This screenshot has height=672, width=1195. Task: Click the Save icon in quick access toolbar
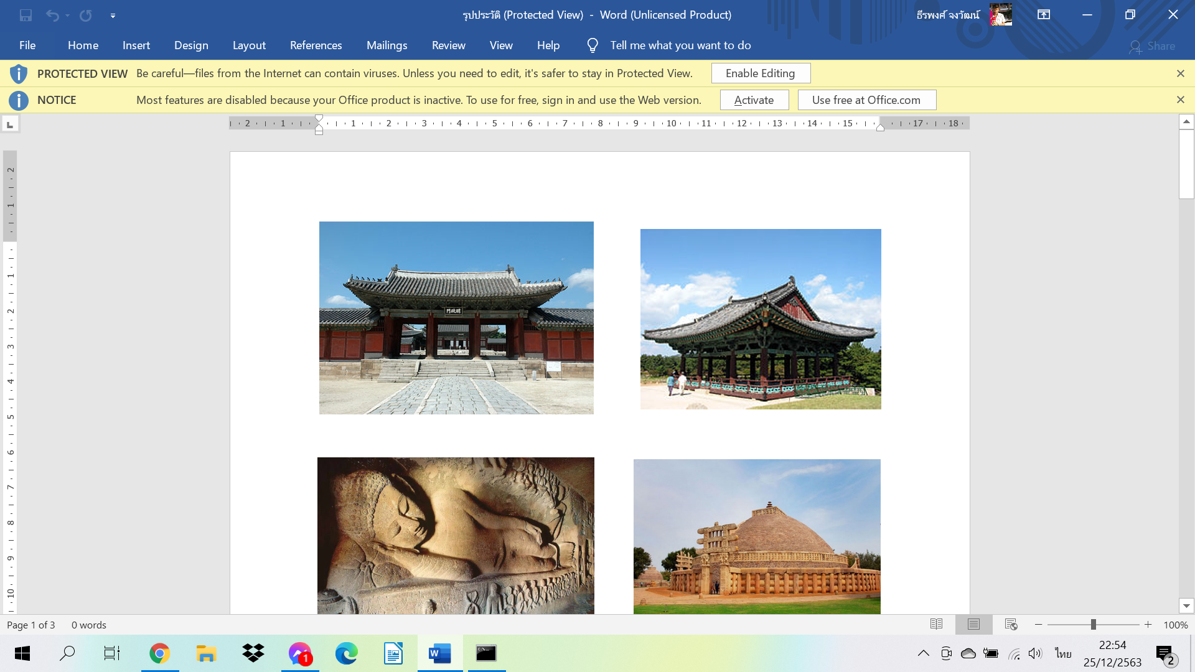pos(26,15)
